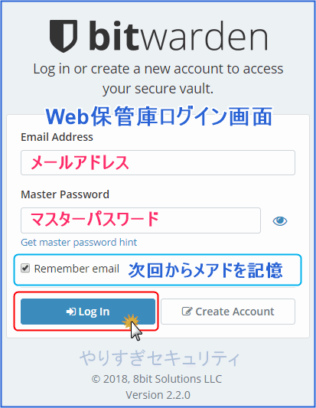Viewport: 316px width, 408px height.
Task: Click the 8bit Solutions LLC copyright text
Action: (x=157, y=379)
